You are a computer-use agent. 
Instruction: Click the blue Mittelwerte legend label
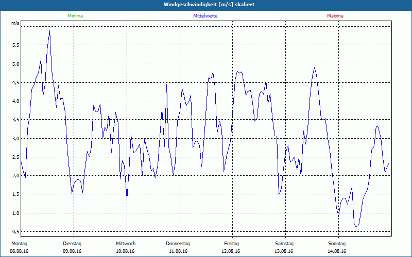pos(205,16)
